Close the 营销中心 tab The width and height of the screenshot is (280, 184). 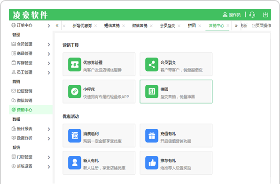pos(228,26)
